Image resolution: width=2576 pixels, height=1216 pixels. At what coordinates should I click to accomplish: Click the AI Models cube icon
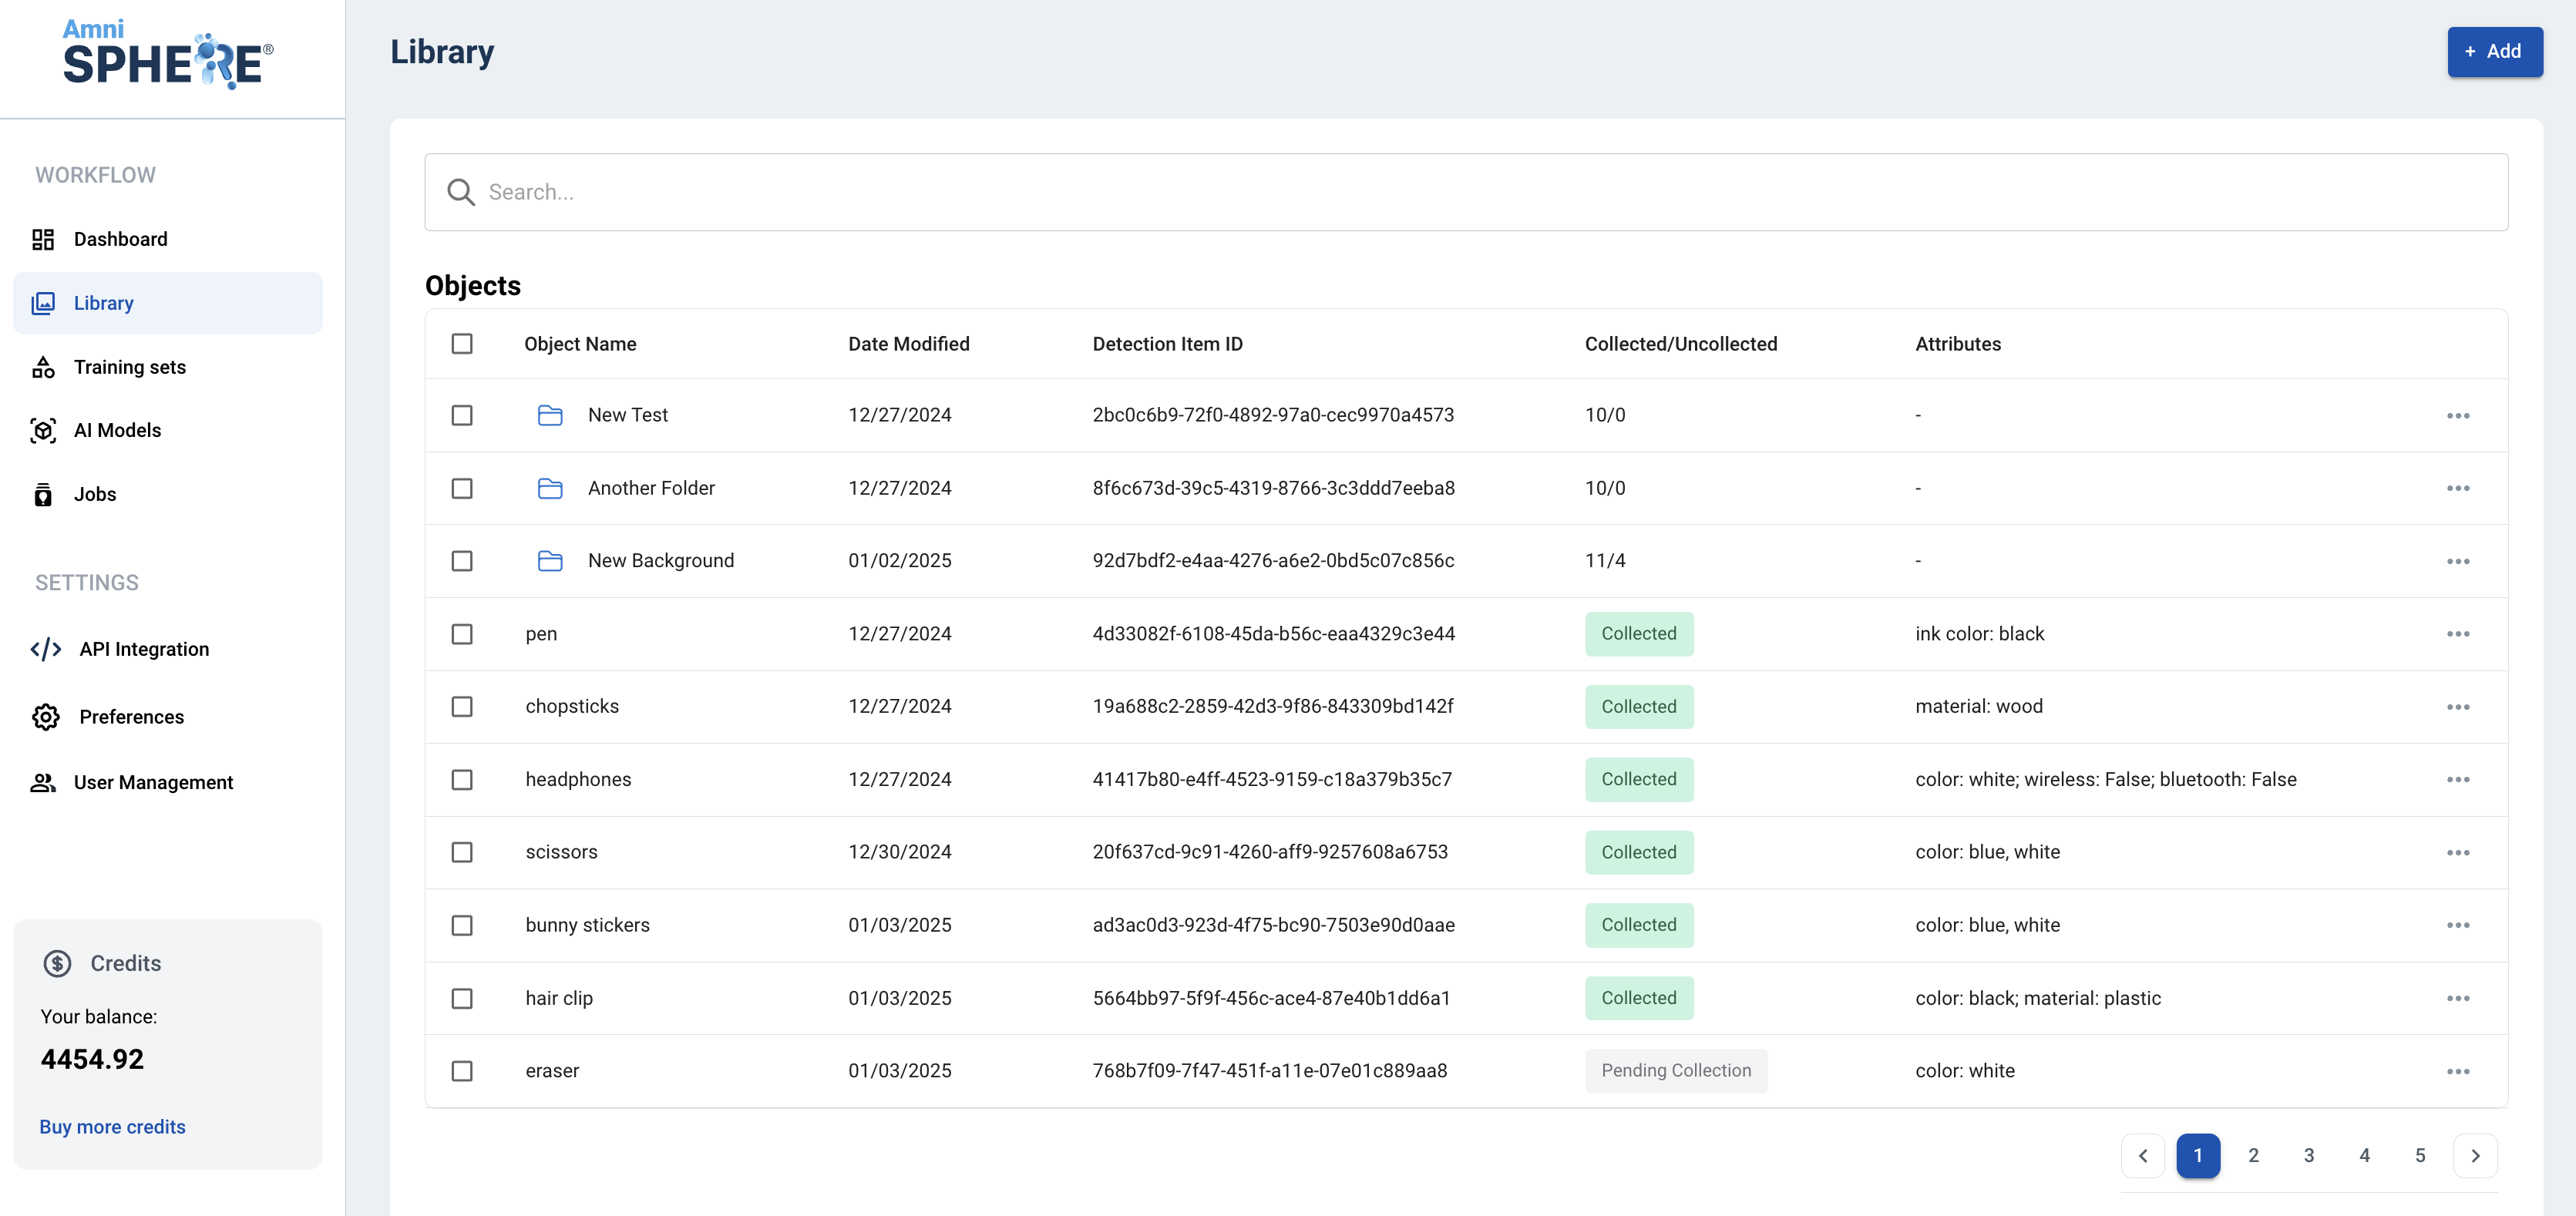click(43, 430)
